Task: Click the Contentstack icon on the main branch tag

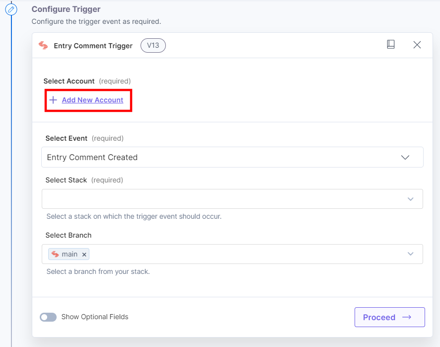Action: click(x=55, y=254)
